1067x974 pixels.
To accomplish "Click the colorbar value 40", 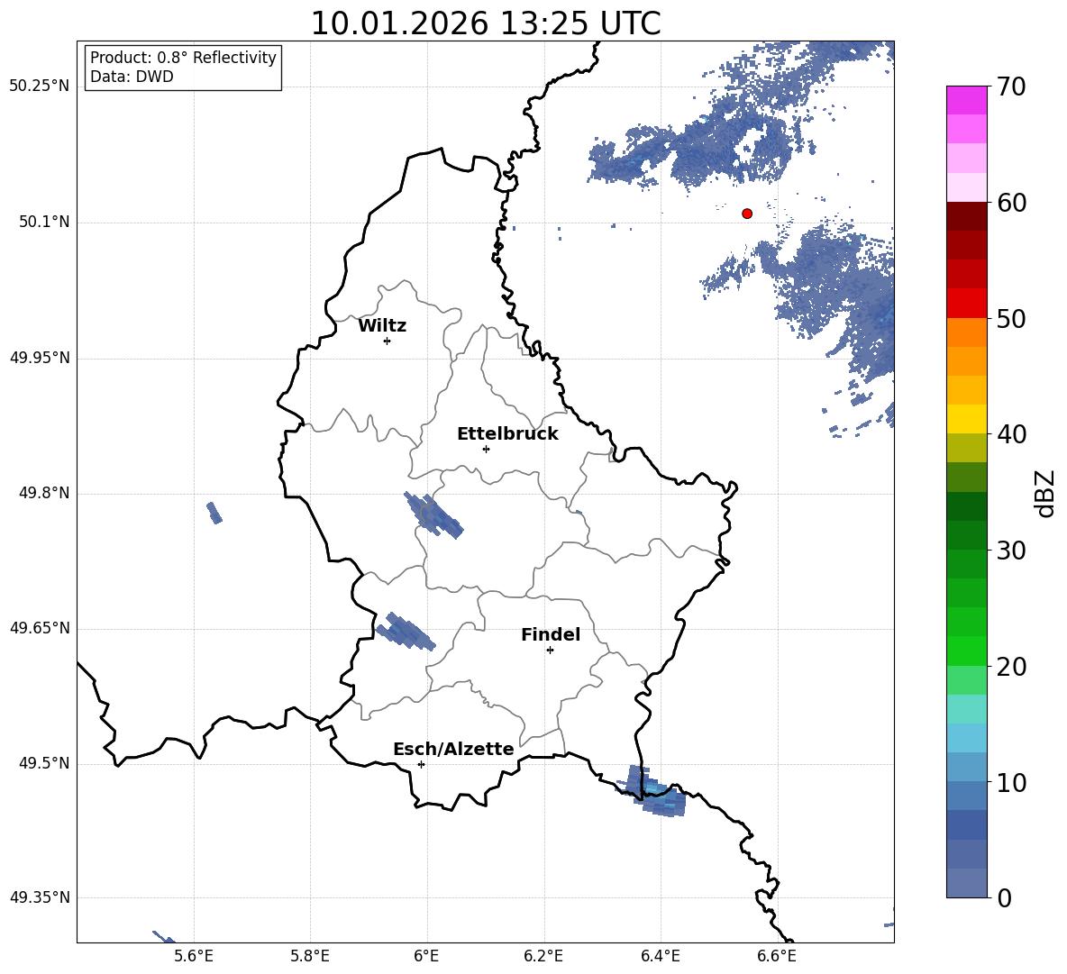I will coord(1011,434).
